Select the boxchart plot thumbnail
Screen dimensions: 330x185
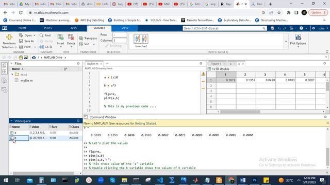pyautogui.click(x=141, y=41)
